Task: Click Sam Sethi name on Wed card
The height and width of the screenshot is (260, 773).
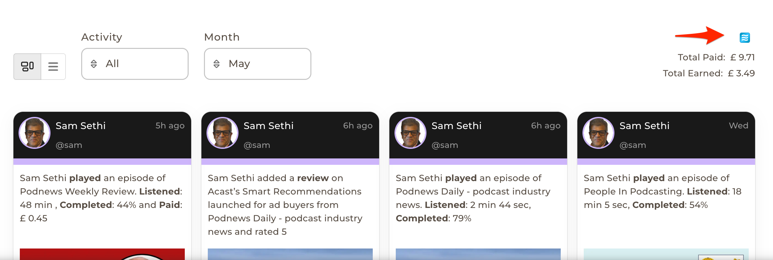Action: click(x=644, y=126)
